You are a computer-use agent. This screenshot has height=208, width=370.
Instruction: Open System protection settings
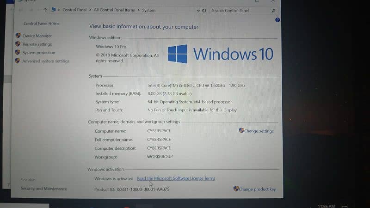tap(39, 53)
